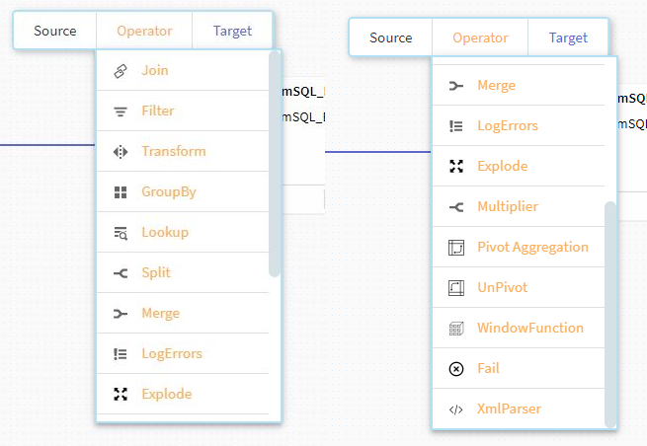Screen dimensions: 647x446
Task: Click the Fail circled-X icon
Action: (456, 369)
